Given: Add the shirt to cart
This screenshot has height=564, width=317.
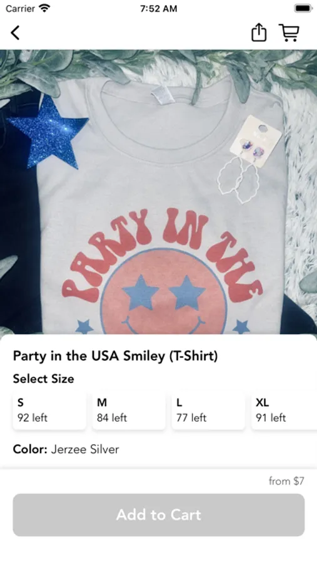Looking at the screenshot, I should tap(159, 514).
